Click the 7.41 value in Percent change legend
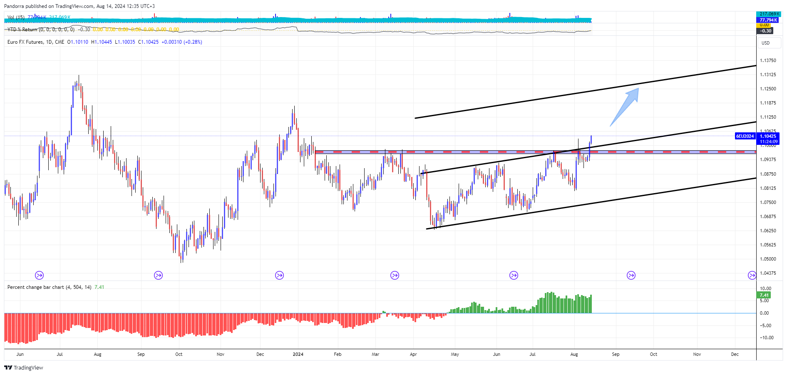This screenshot has width=787, height=375. pyautogui.click(x=99, y=287)
